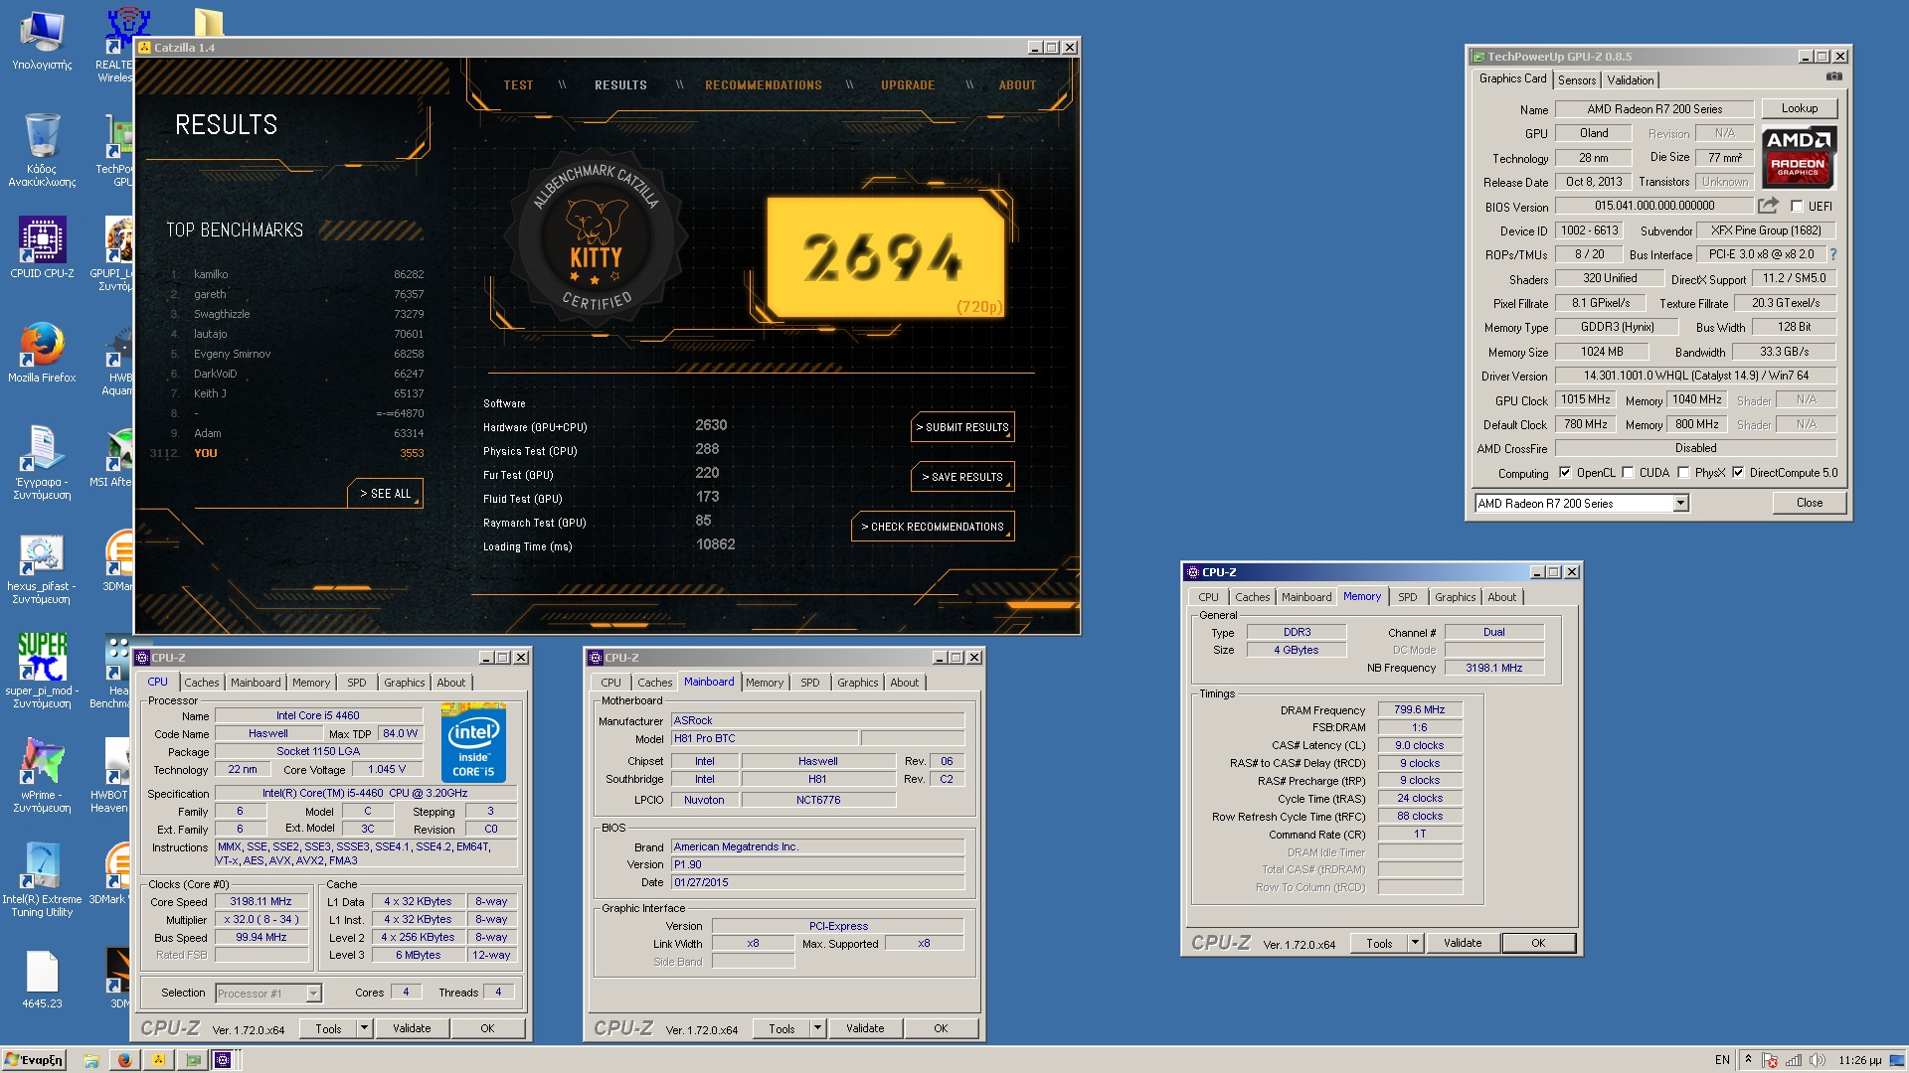Open the UPGRADE section in Catzilla
1909x1073 pixels.
[908, 85]
